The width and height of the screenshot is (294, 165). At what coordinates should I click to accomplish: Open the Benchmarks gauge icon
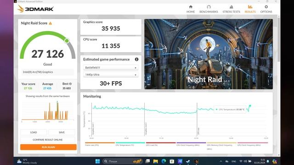coord(209,7)
